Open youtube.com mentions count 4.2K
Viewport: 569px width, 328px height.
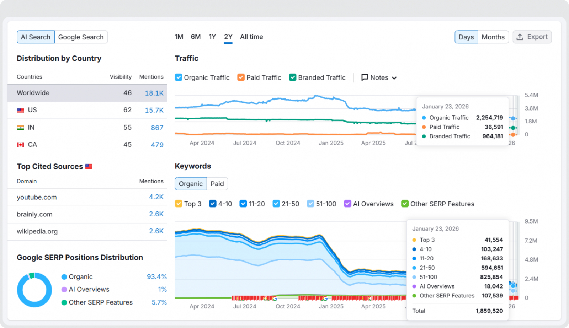point(156,197)
